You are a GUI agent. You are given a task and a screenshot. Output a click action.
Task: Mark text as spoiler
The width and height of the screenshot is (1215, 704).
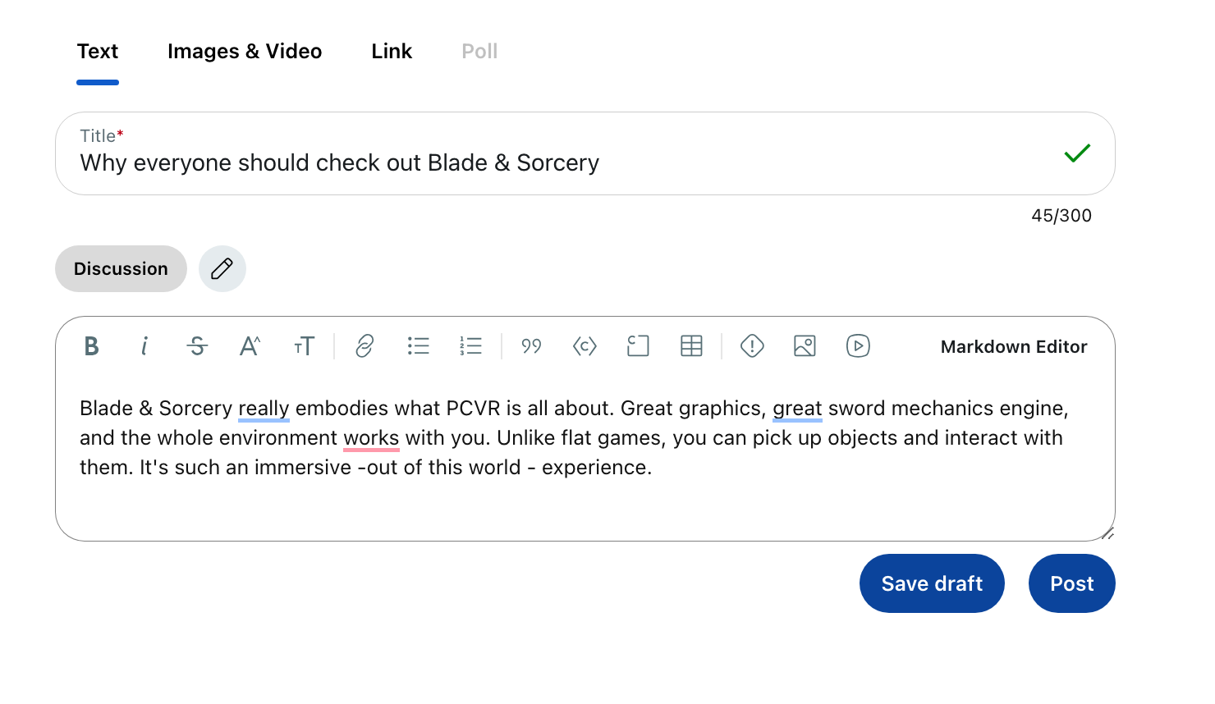[x=752, y=346]
